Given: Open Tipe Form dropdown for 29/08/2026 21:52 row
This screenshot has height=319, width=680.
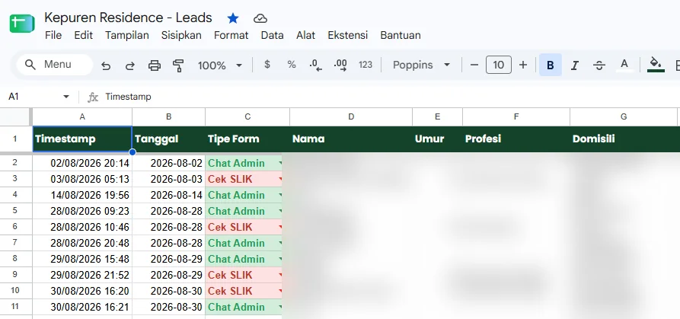Looking at the screenshot, I should click(x=280, y=276).
